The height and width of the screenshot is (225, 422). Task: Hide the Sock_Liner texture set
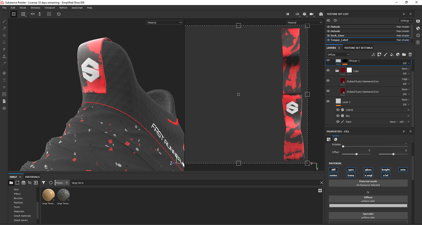[x=328, y=35]
